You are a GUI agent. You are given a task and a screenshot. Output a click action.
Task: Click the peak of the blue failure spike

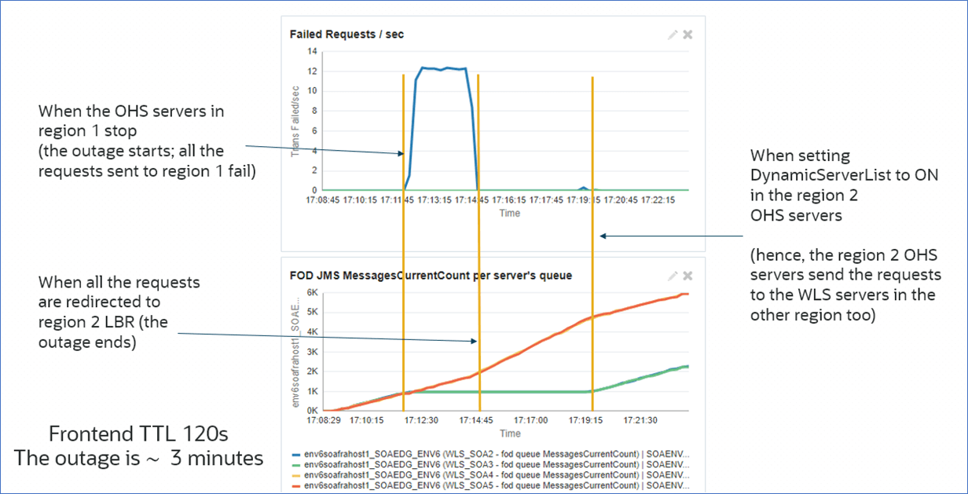(x=436, y=68)
